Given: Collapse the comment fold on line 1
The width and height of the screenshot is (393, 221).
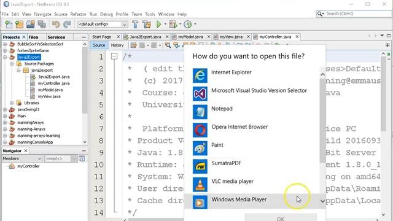Looking at the screenshot, I should click(114, 56).
